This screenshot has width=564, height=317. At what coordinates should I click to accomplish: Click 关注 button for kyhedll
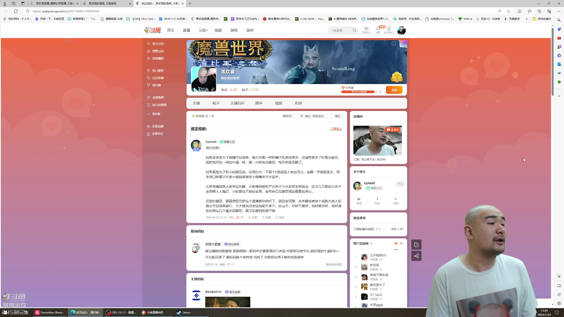tap(400, 184)
